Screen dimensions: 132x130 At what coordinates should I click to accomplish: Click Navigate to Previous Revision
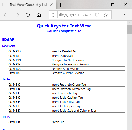click(71, 64)
